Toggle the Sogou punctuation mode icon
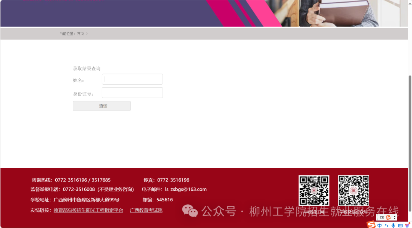The image size is (412, 228). pos(386,225)
